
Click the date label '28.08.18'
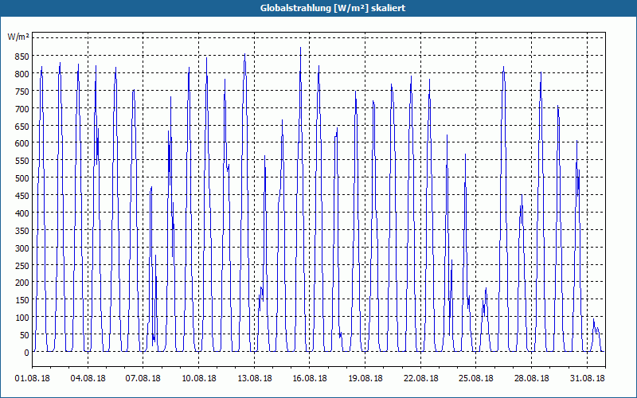(531, 378)
